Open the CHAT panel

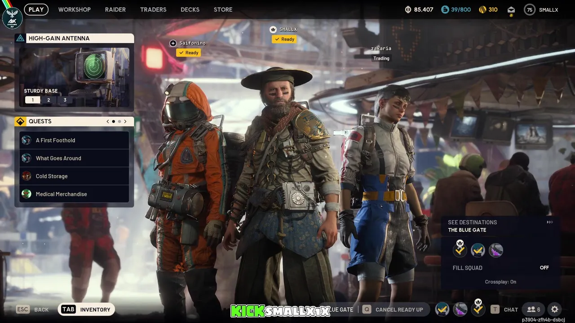point(511,310)
